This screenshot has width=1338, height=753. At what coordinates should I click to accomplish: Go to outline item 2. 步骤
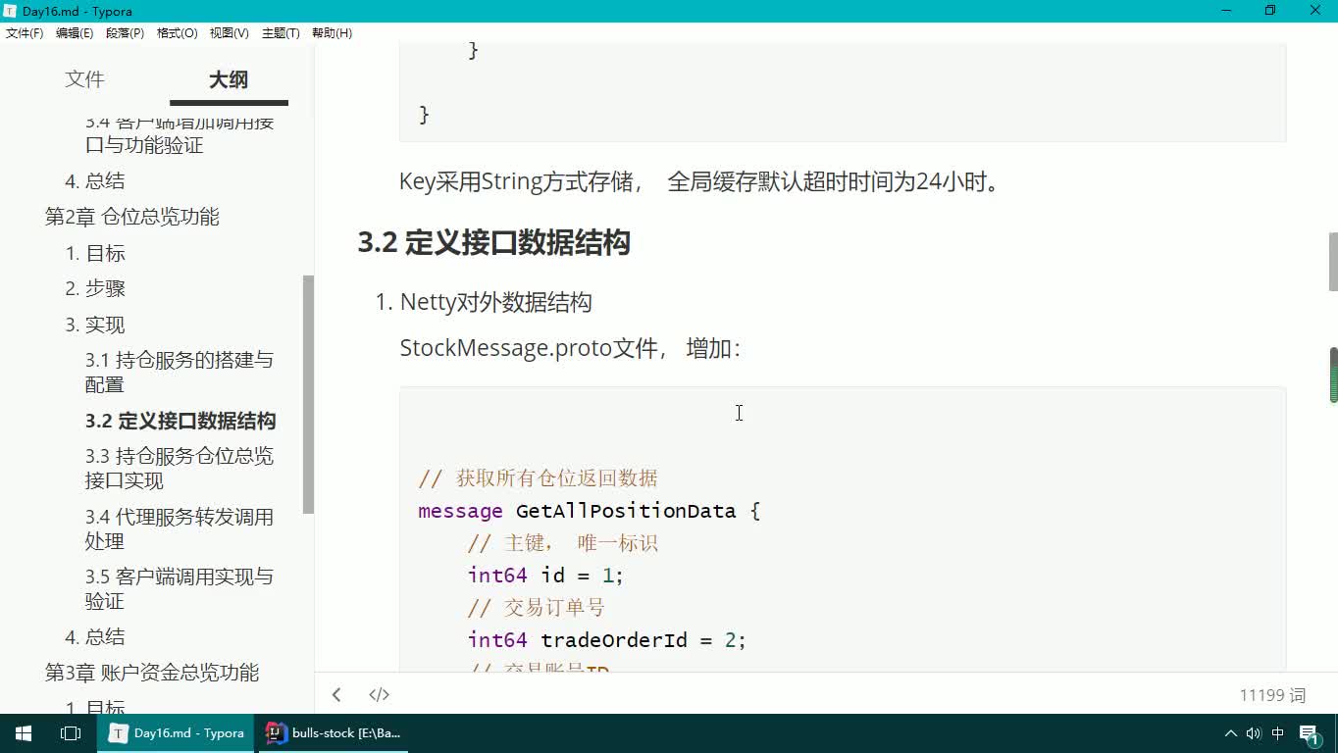[x=95, y=288]
